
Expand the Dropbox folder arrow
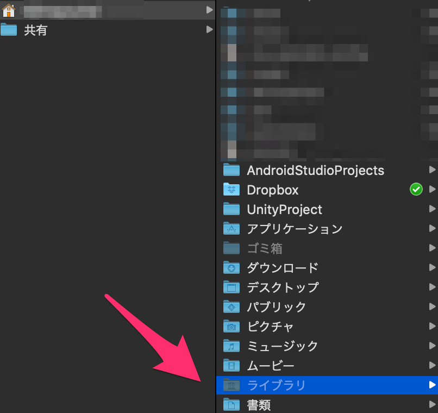[x=432, y=189]
